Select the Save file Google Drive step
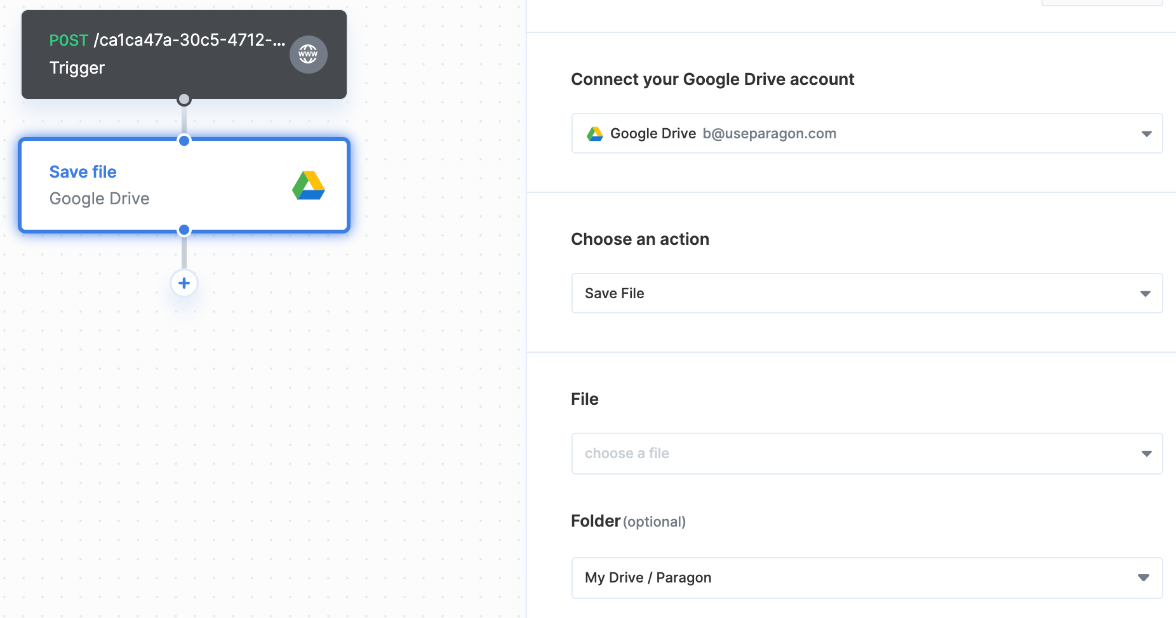 (x=184, y=185)
